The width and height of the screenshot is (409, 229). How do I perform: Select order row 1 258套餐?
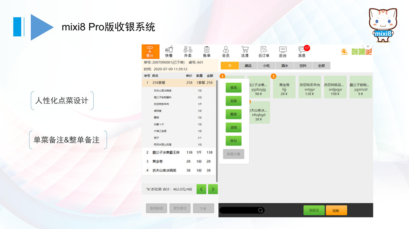179,83
